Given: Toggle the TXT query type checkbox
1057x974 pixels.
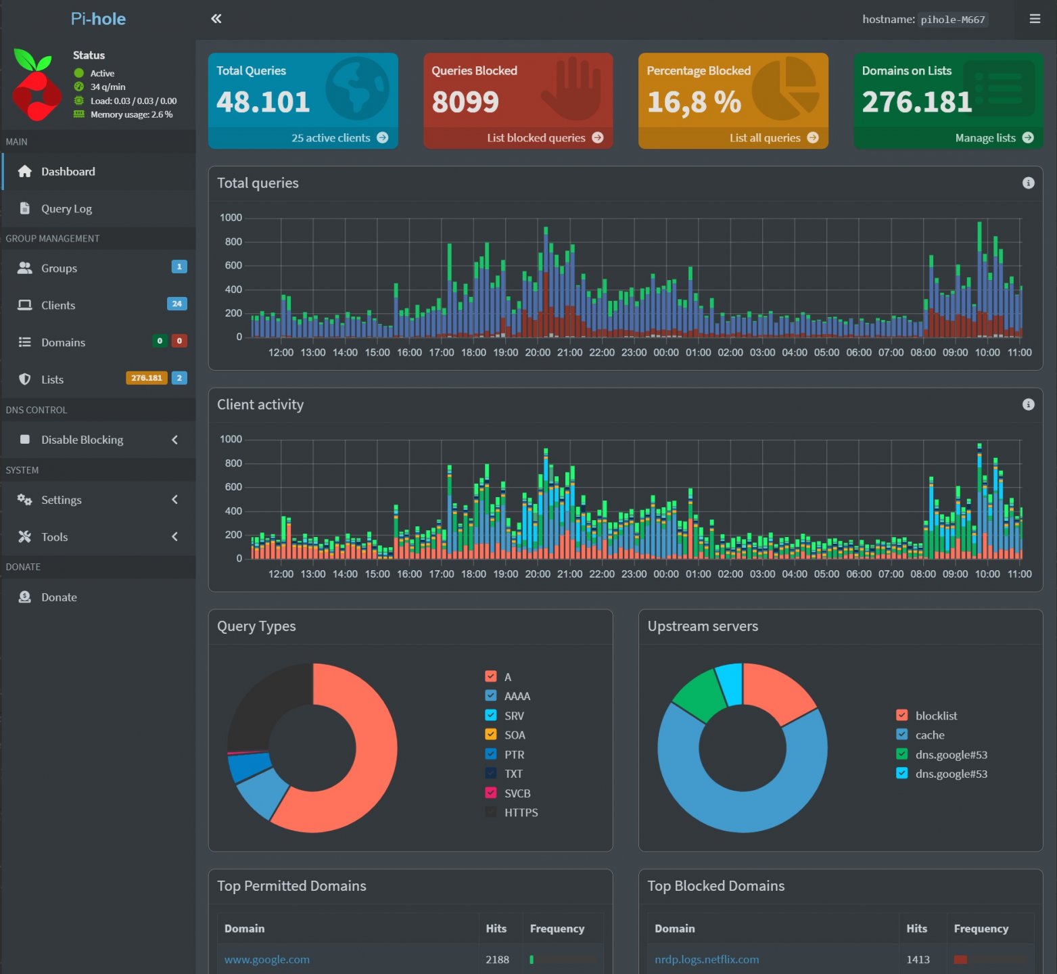Looking at the screenshot, I should pos(491,773).
